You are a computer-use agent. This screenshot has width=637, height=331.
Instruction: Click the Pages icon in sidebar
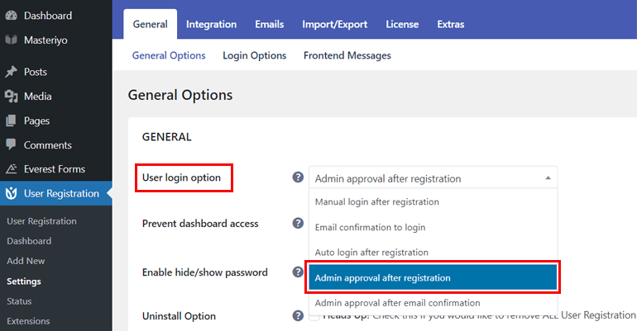coord(11,121)
